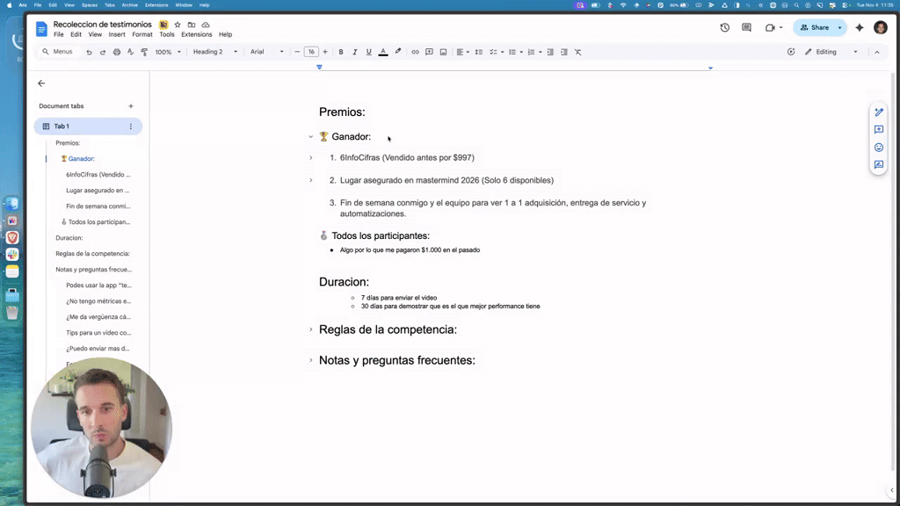The image size is (900, 506).
Task: Open line and paragraph spacing
Action: (479, 52)
